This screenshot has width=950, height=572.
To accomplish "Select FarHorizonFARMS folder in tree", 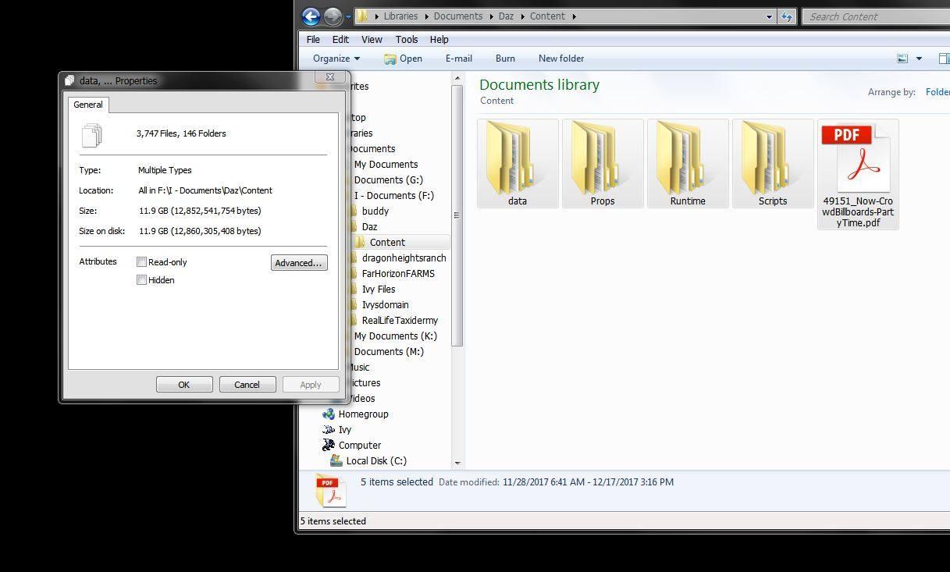I will click(x=398, y=273).
